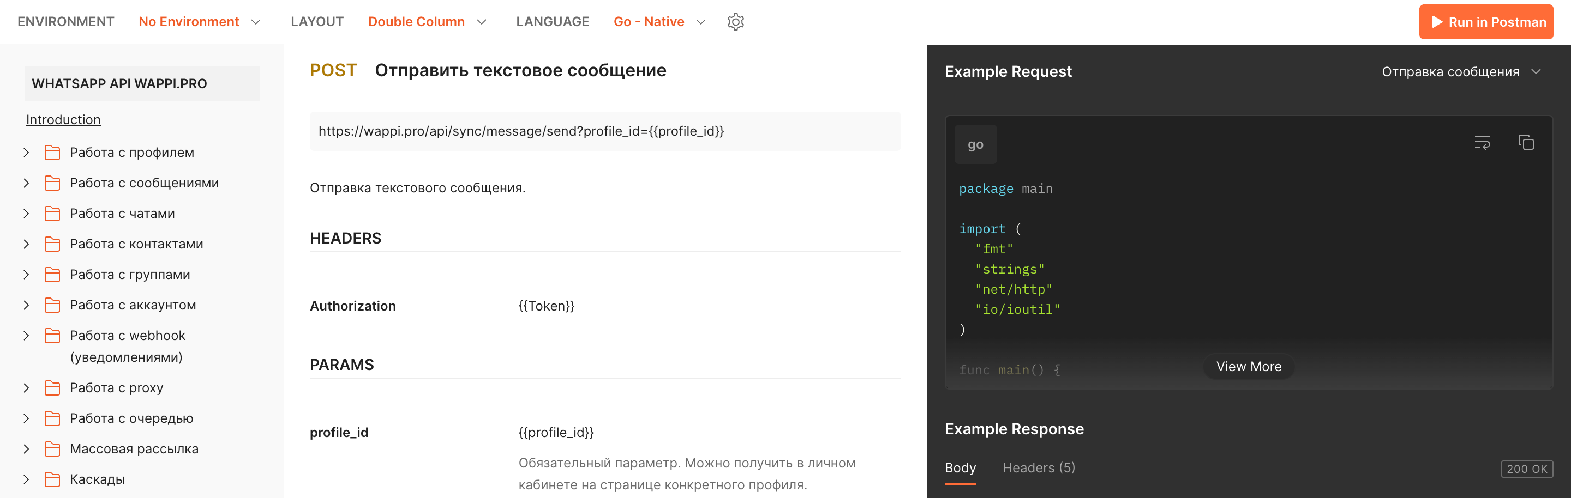
Task: Expand the Работа с proxy folder
Action: [x=26, y=388]
